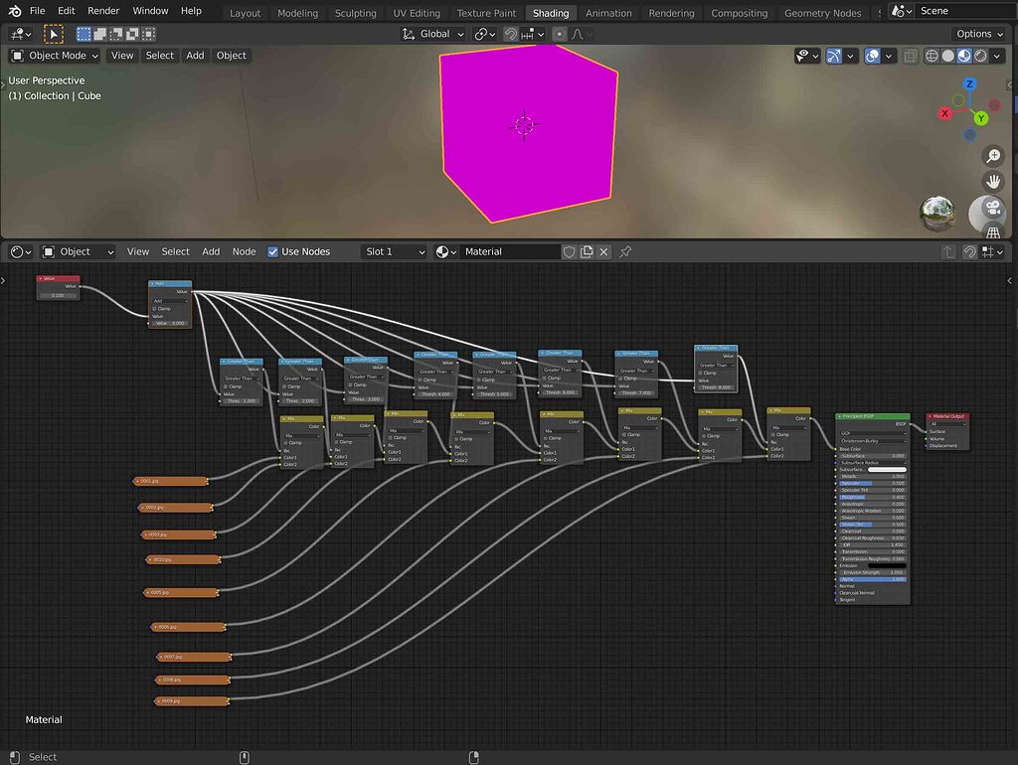Unlink the material with X icon
The image size is (1018, 765).
tap(603, 251)
